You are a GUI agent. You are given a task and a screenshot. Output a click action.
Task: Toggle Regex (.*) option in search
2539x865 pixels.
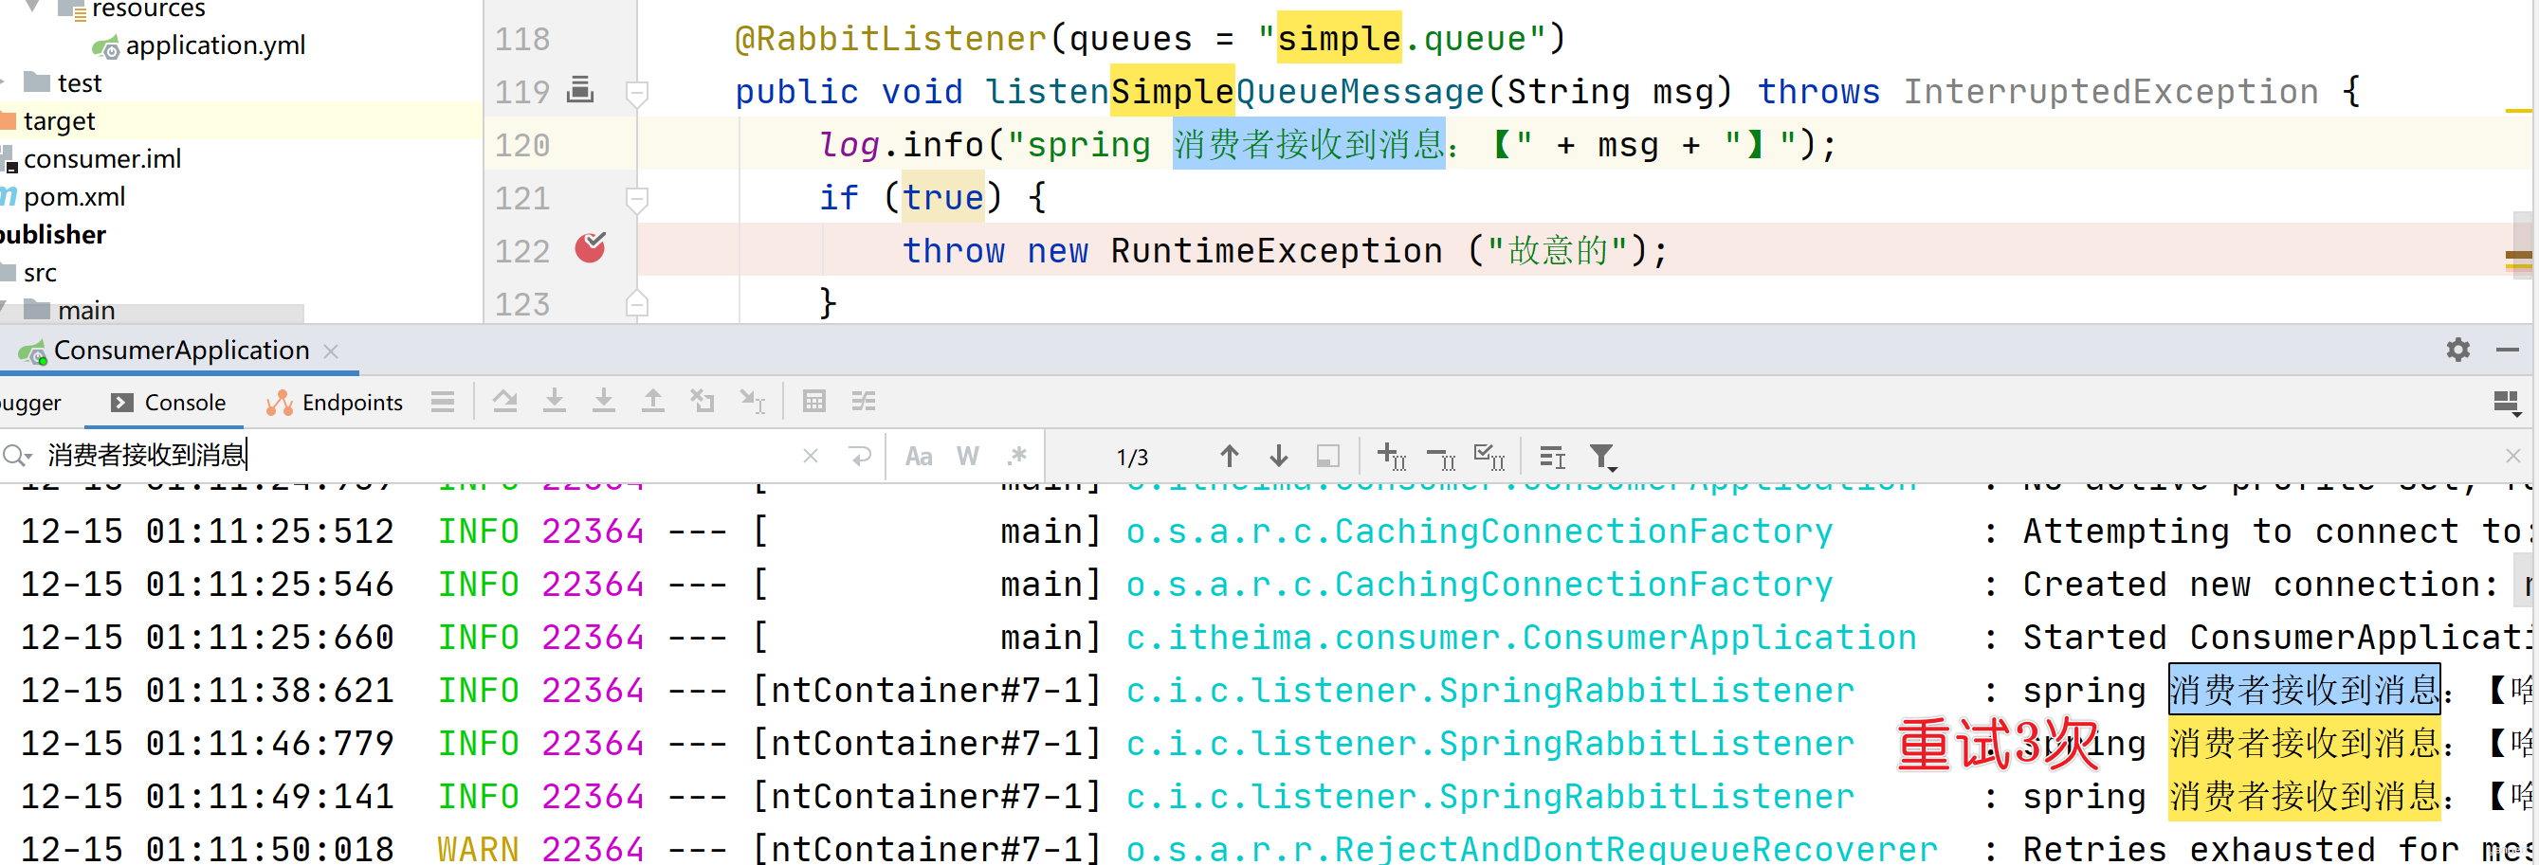[x=1017, y=456]
